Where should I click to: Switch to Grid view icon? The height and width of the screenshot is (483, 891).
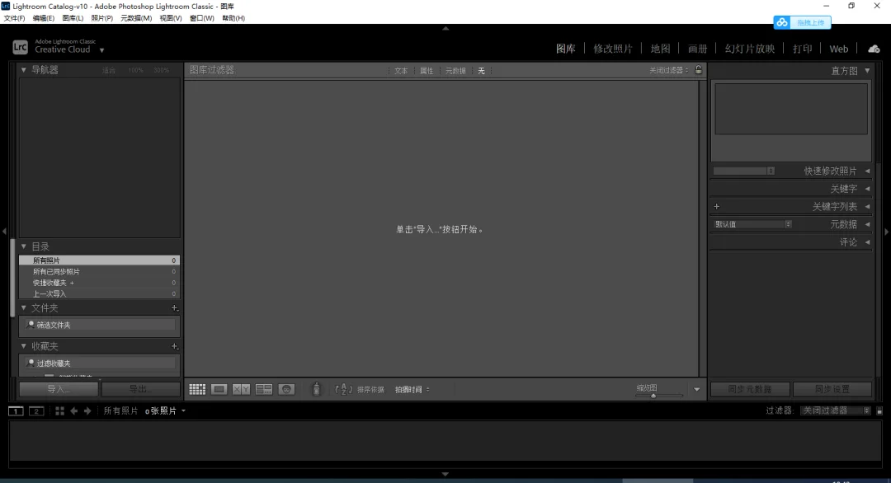click(197, 389)
